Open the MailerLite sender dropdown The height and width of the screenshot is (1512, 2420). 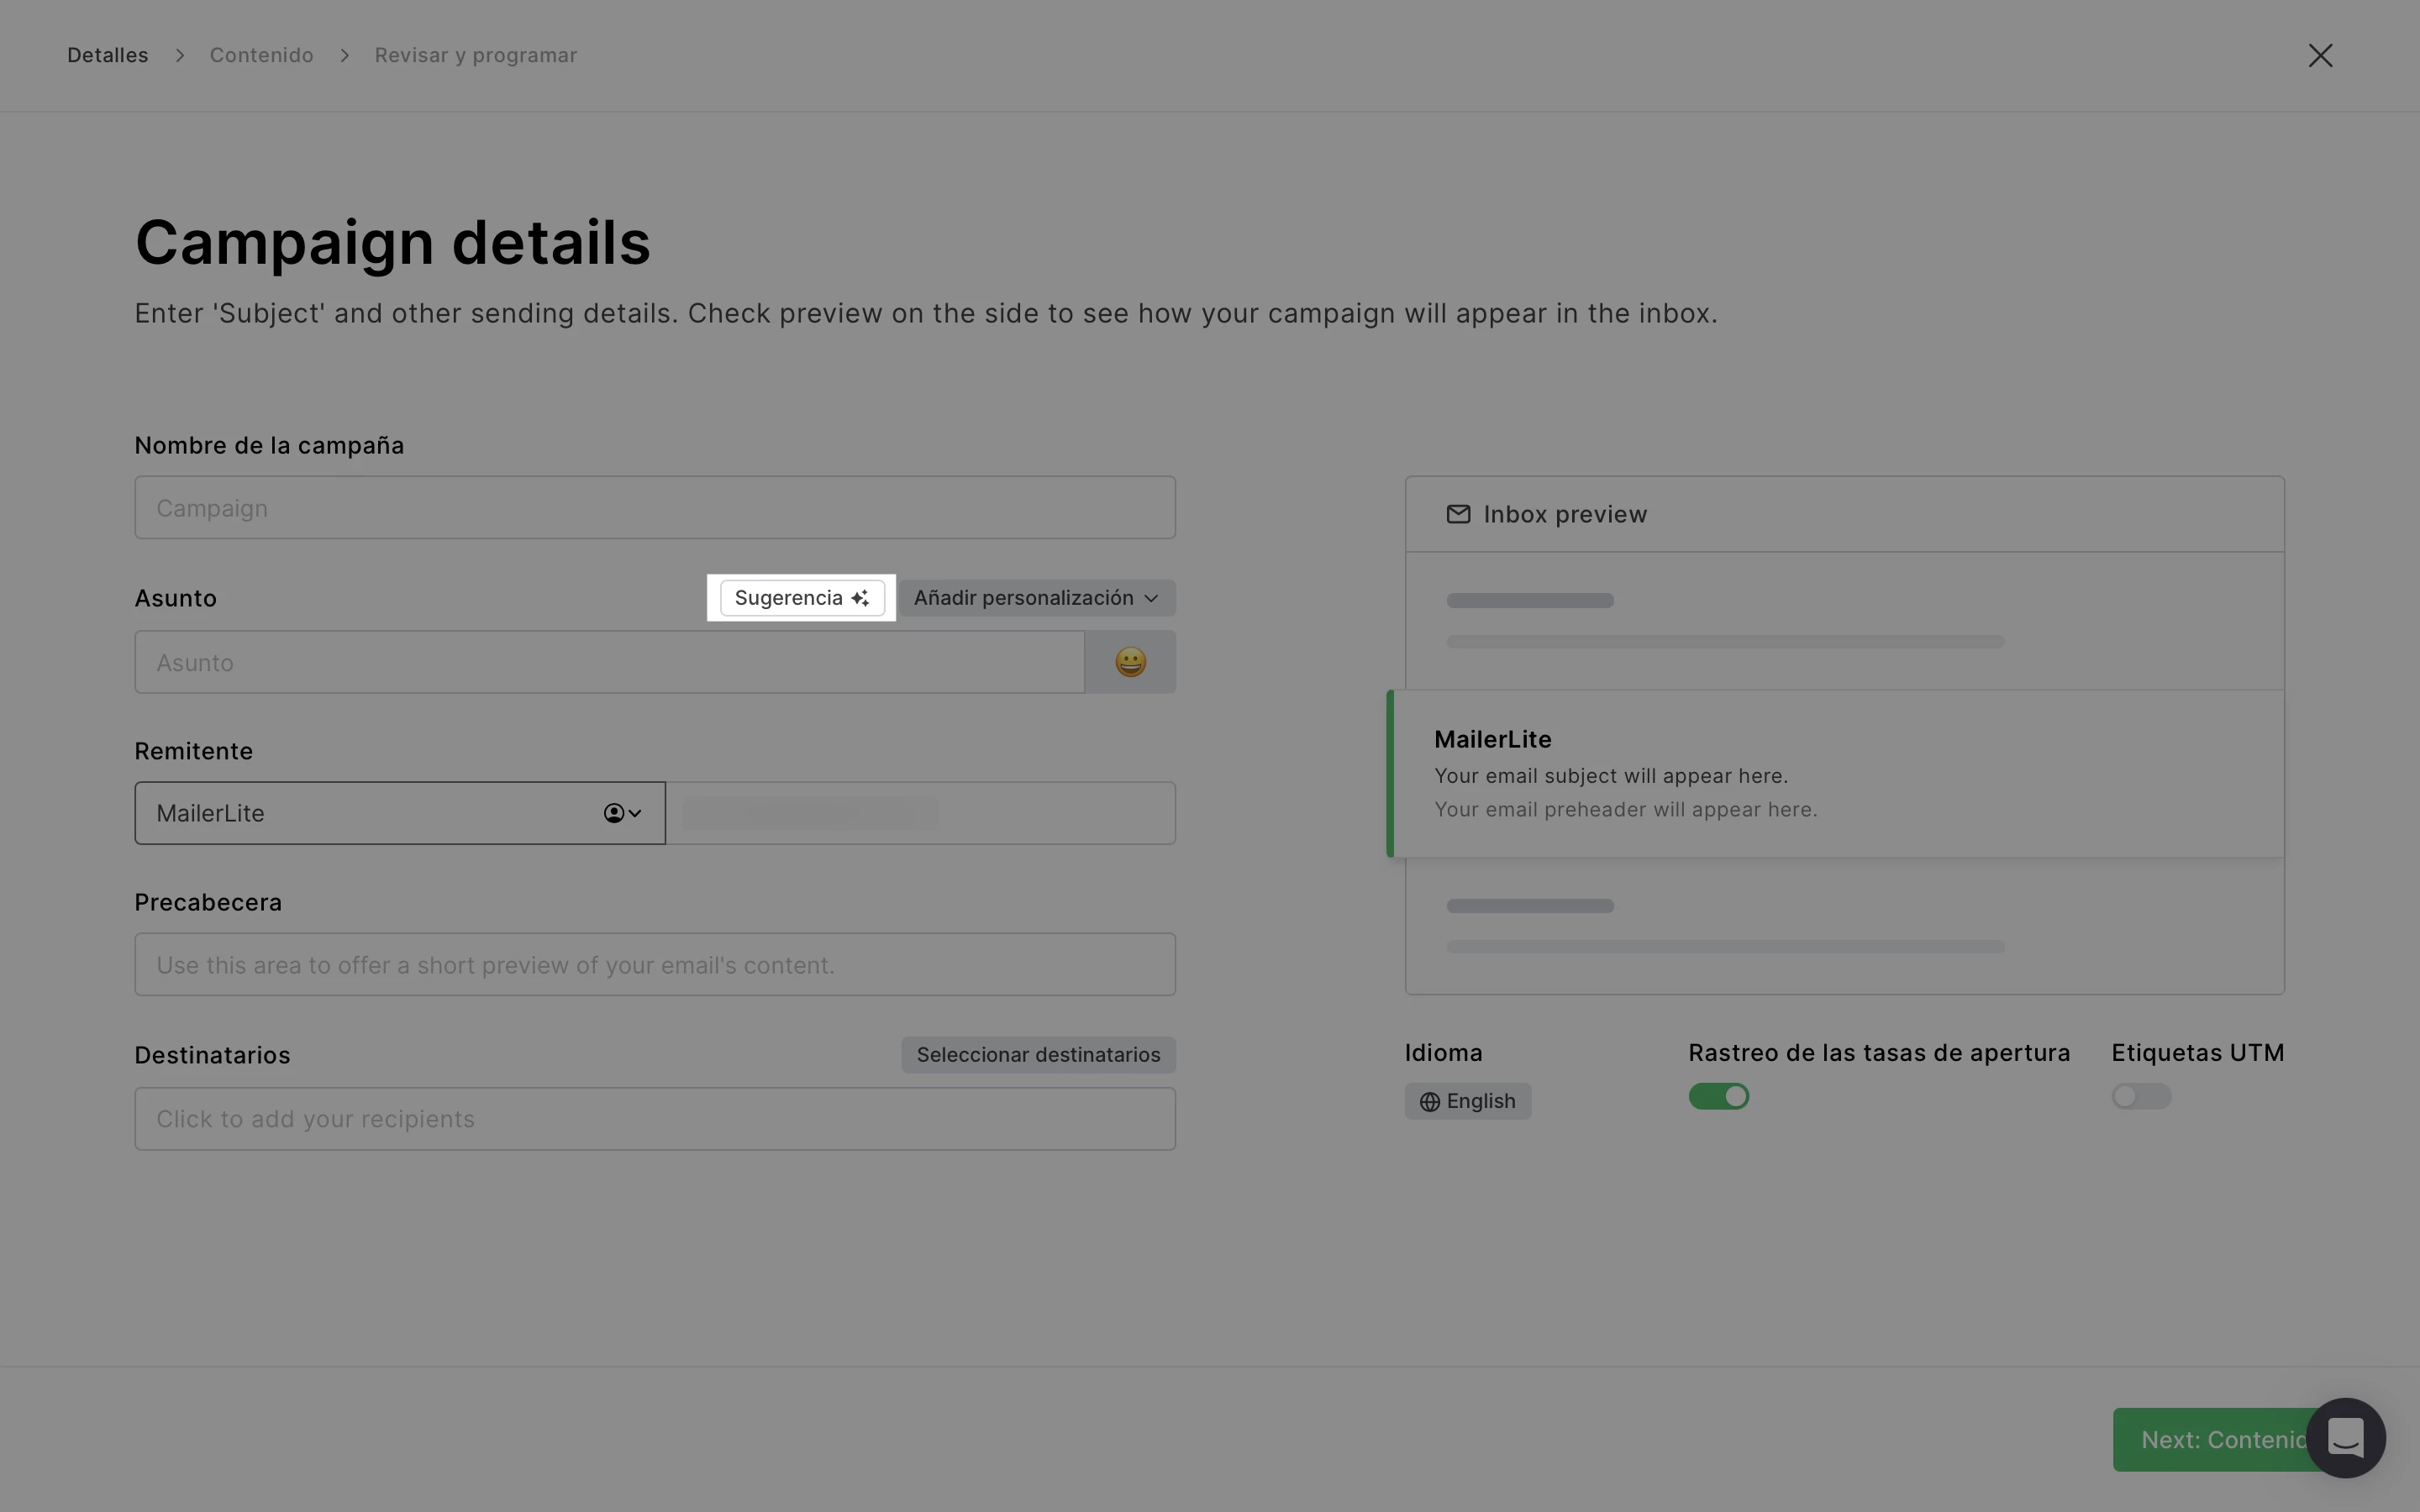(x=400, y=813)
